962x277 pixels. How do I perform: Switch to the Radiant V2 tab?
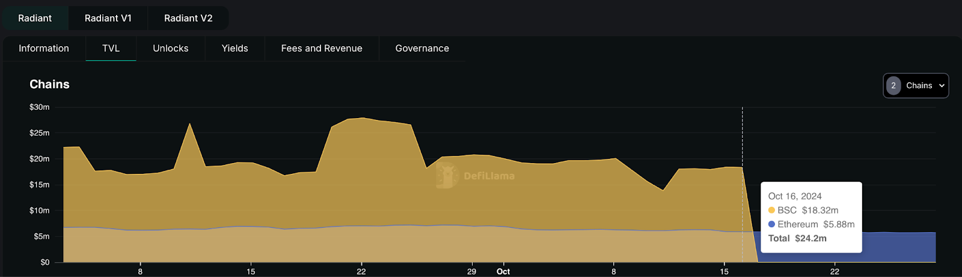pos(188,18)
